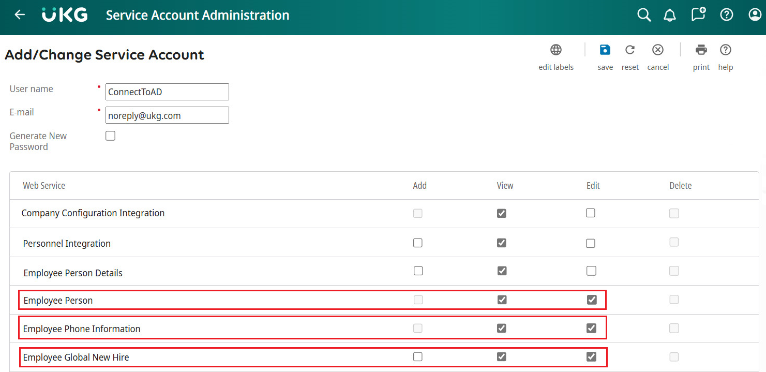
Task: Open the new message chat icon
Action: pos(698,14)
